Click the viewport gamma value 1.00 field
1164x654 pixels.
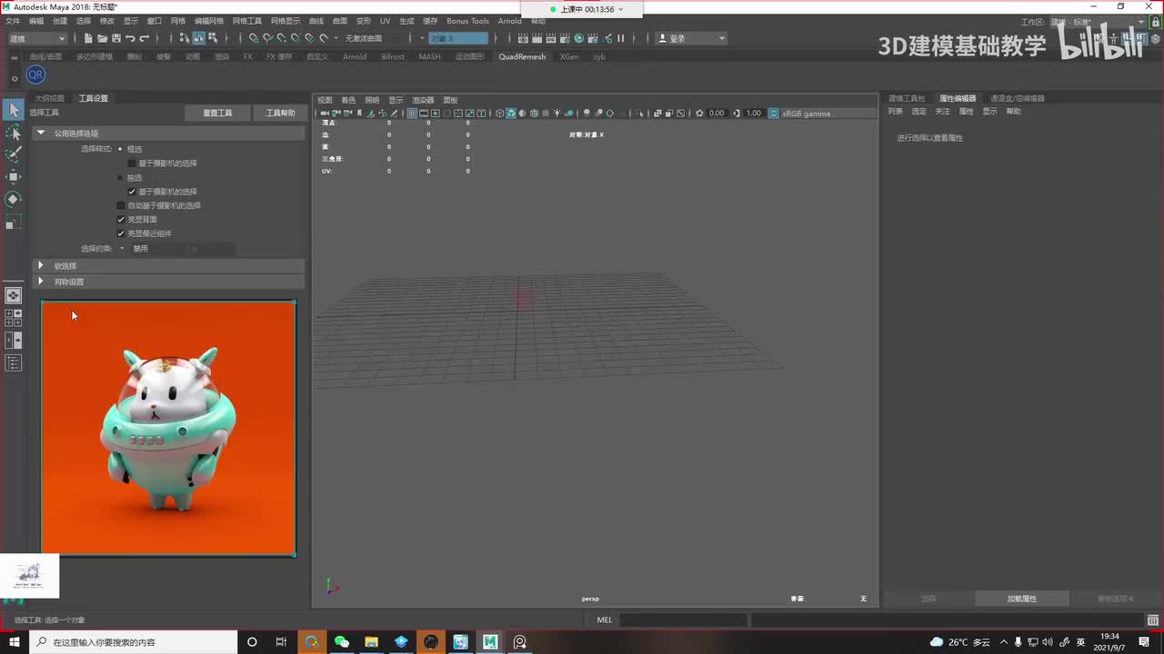point(754,114)
